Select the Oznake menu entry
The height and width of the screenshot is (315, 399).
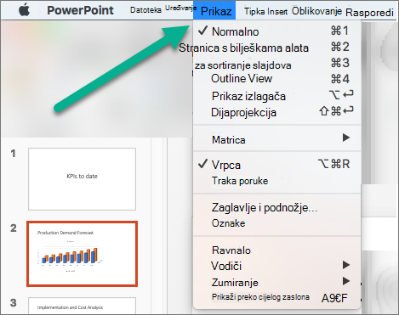276,223
